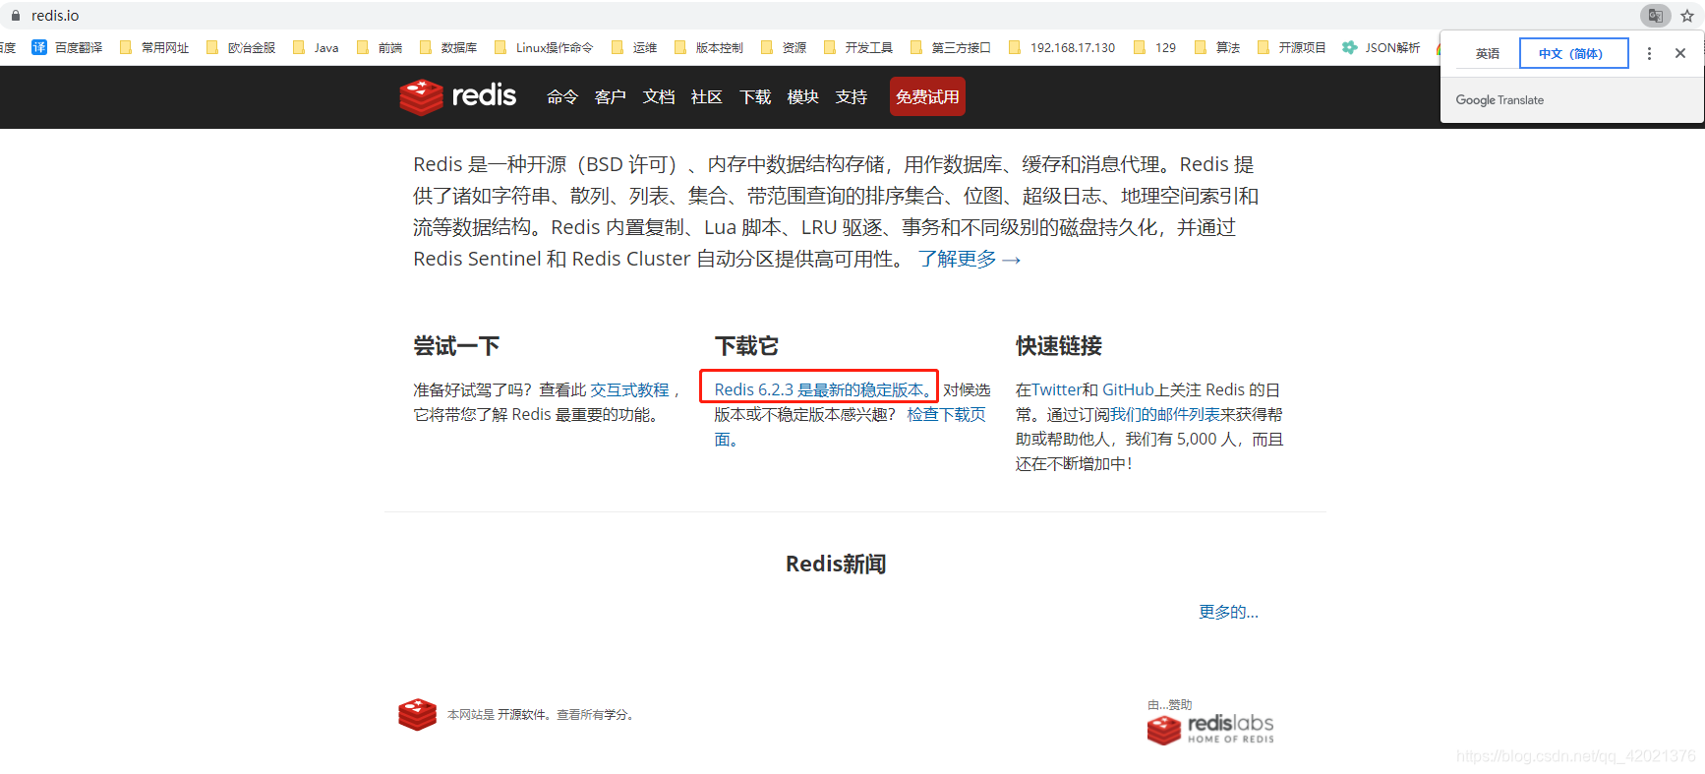This screenshot has width=1705, height=774.
Task: Open the 前端 bookmark folder
Action: click(380, 47)
